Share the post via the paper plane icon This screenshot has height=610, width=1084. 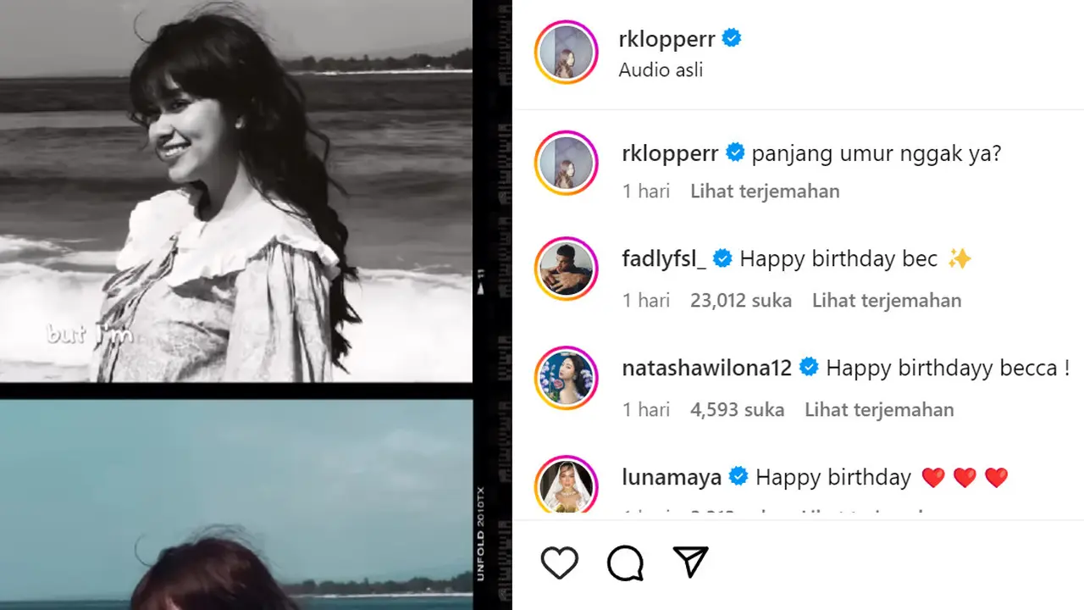[x=689, y=562]
